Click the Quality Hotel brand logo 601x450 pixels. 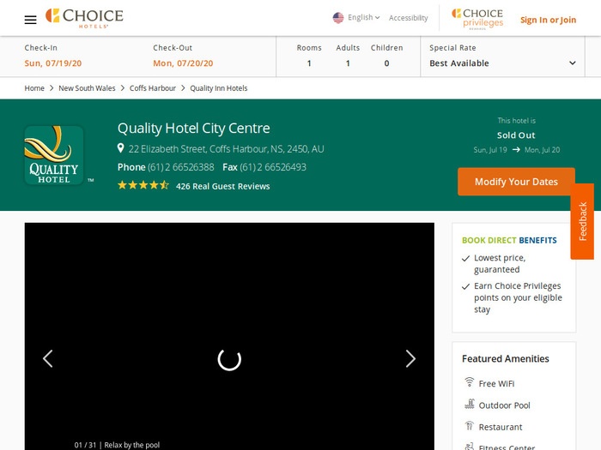[54, 155]
